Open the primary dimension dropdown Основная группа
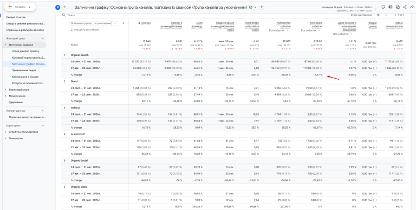416x210 pixels. click(94, 23)
